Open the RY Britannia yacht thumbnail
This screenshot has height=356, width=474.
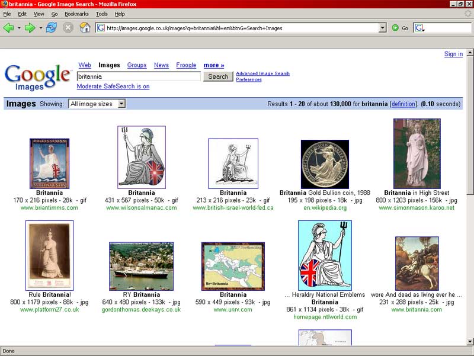point(142,266)
